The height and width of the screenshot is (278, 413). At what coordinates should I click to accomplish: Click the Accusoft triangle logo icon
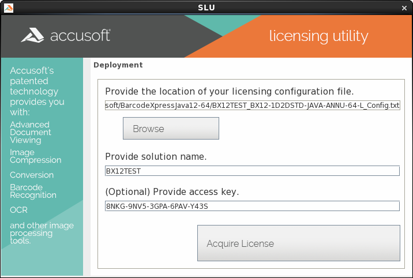tap(33, 36)
